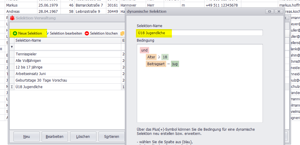Click the 'jug' value in the condition

175,64
